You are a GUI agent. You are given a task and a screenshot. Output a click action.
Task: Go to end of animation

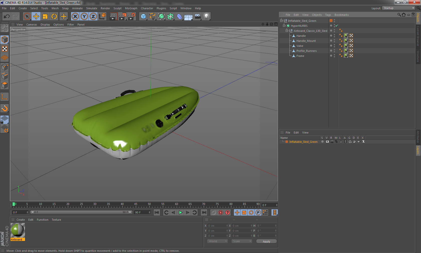[204, 213]
